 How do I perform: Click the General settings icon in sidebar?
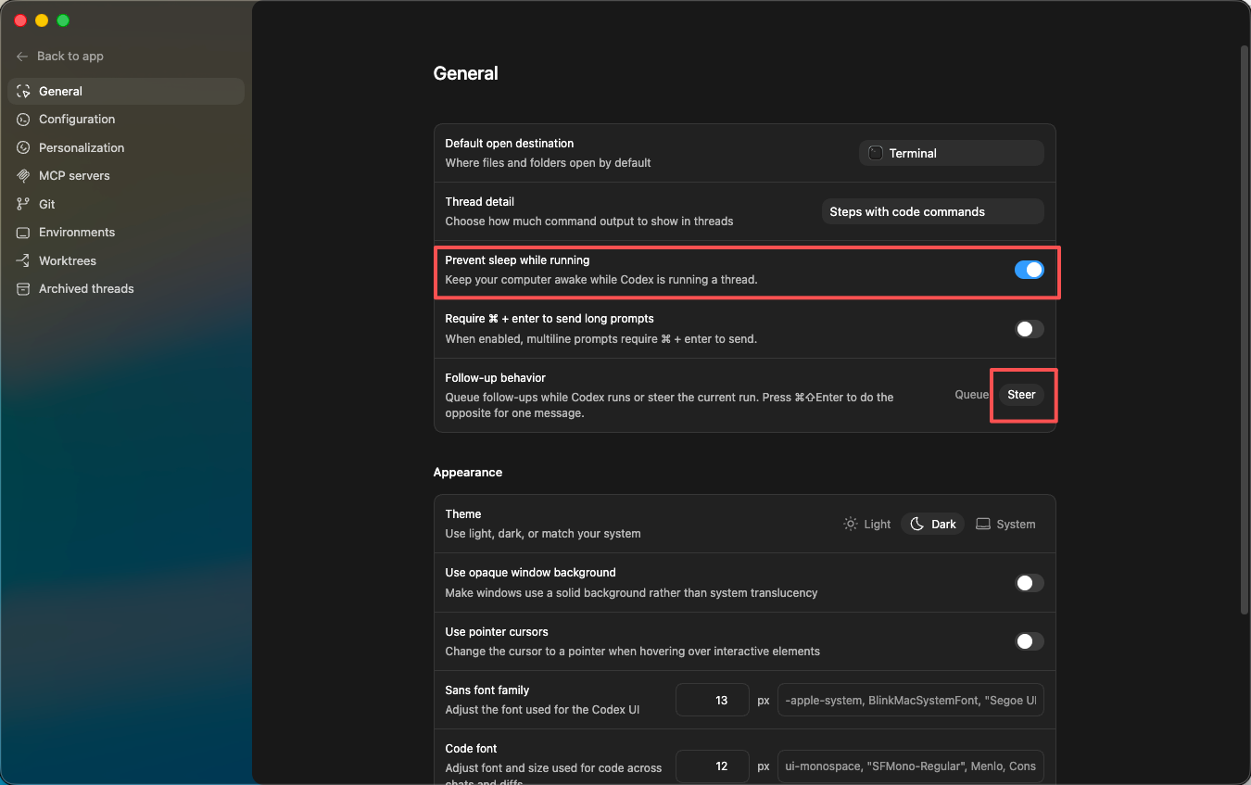tap(23, 91)
